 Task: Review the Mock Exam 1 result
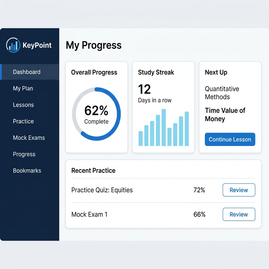click(239, 214)
